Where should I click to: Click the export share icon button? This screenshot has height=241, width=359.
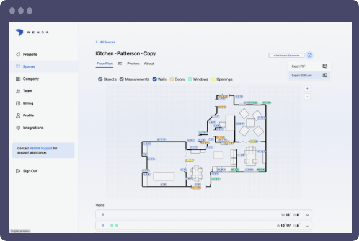(309, 55)
